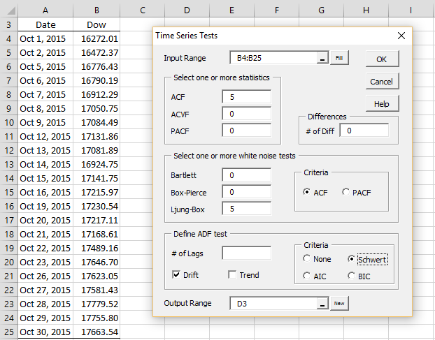Click cell value 17230.54
The width and height of the screenshot is (435, 340).
coord(97,206)
